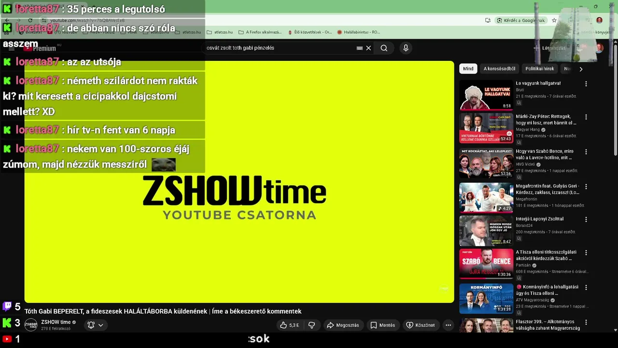This screenshot has width=618, height=348.
Task: Open the ZSHOW time channel name link
Action: point(56,322)
